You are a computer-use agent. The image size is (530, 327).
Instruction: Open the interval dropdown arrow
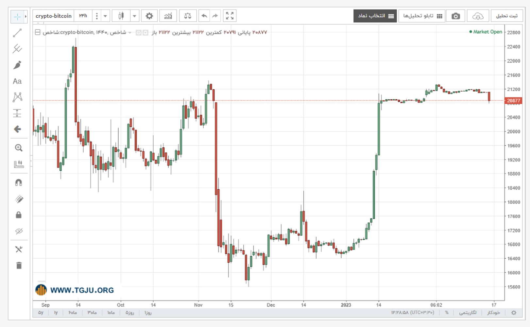click(105, 16)
